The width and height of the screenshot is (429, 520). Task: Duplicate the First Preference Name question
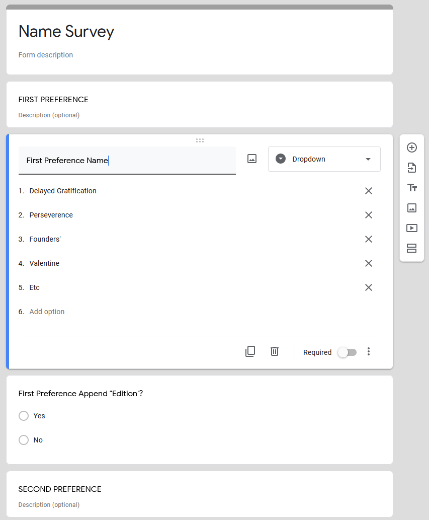click(250, 351)
